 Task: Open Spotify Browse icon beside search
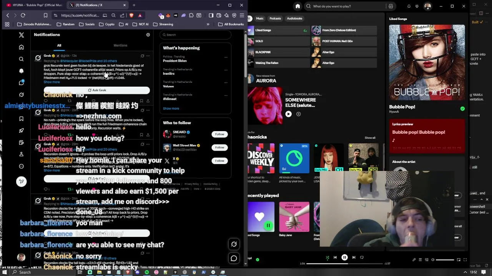coord(391,6)
